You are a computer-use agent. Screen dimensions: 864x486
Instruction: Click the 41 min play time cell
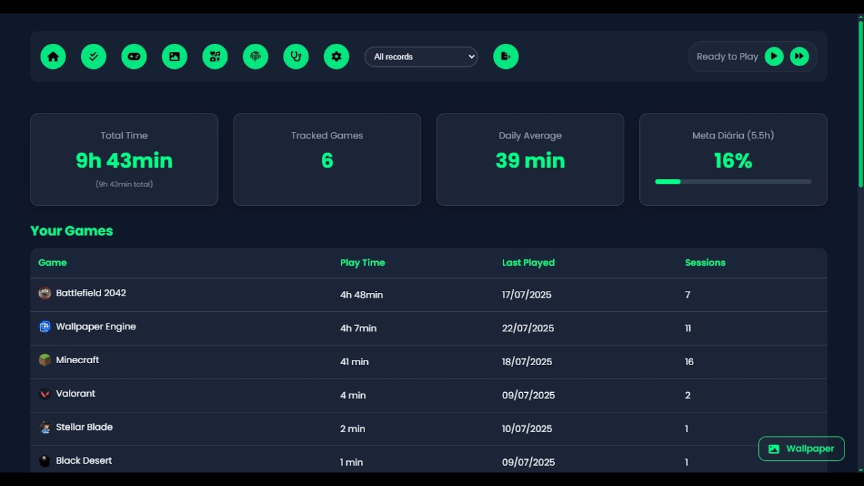(x=354, y=362)
